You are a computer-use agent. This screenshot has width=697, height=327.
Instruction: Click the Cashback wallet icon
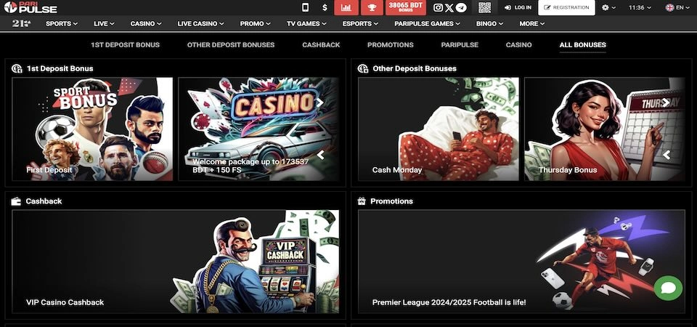17,201
